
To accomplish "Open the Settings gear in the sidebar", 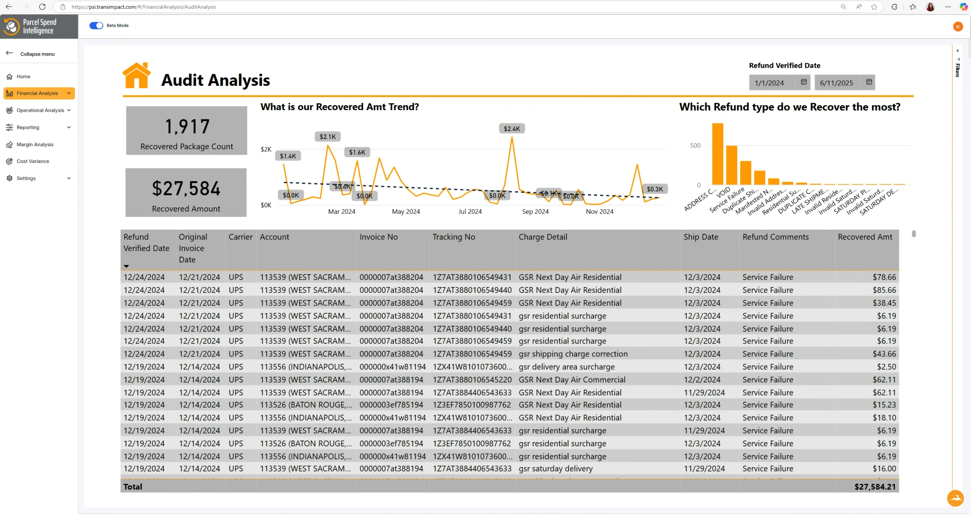I will click(9, 178).
